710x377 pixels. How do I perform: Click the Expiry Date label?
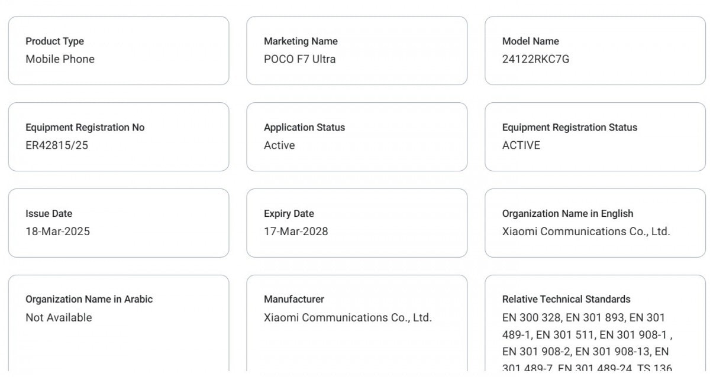click(x=289, y=214)
